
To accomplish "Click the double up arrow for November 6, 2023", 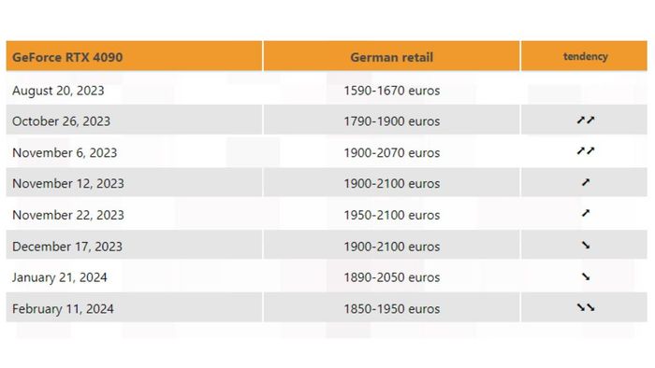I will tap(585, 151).
